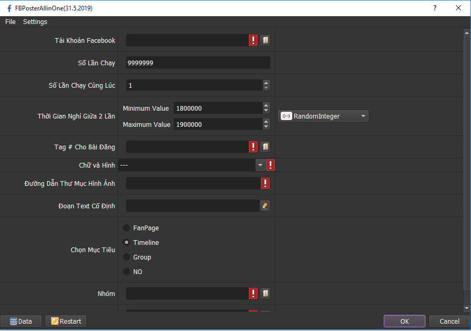Click red warning icon in Tài Khoản Facebook field
The height and width of the screenshot is (331, 471).
point(254,40)
